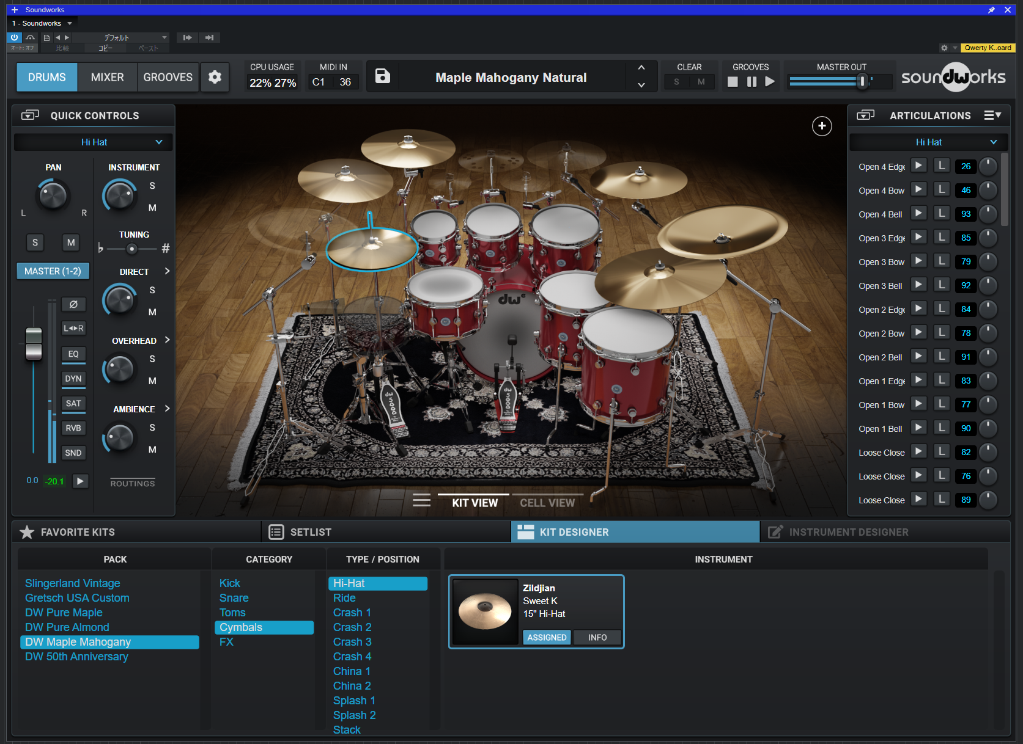Select next kit preset arrow
Screen dimensions: 1023x744
tap(641, 85)
